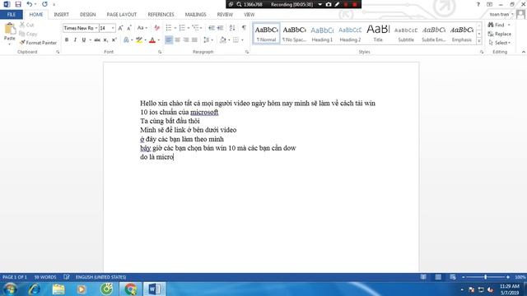Save the document from the quick access toolbar
The image size is (527, 296).
pos(18,4)
